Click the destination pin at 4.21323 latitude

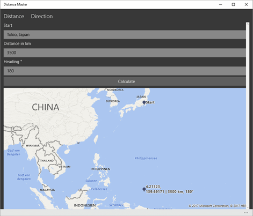click(x=144, y=189)
